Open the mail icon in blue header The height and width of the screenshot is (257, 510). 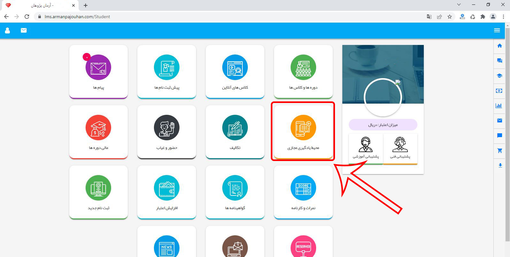click(x=24, y=30)
